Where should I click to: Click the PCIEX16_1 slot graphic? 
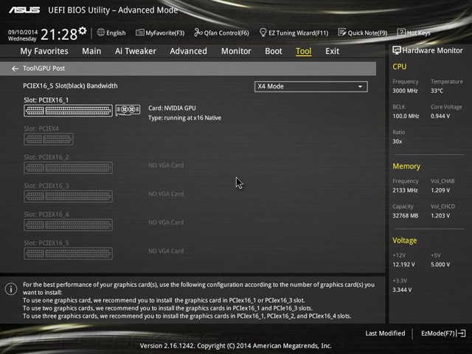click(68, 111)
